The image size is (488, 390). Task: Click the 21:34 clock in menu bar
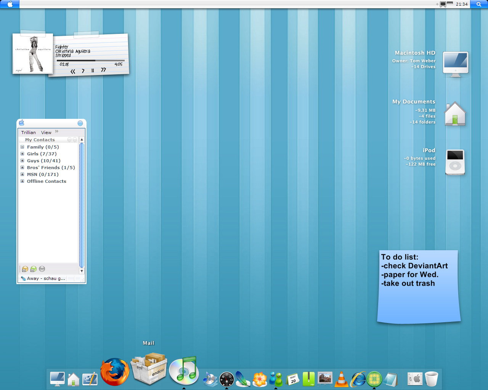pos(462,4)
